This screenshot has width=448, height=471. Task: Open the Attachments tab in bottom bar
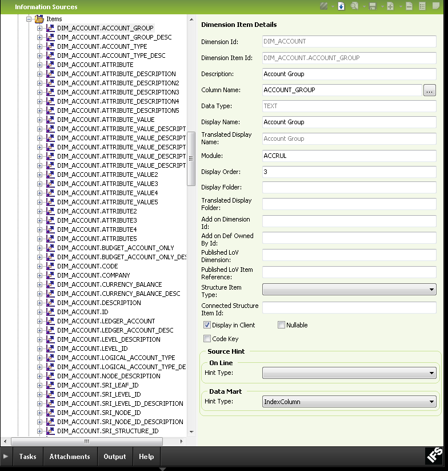tap(70, 457)
